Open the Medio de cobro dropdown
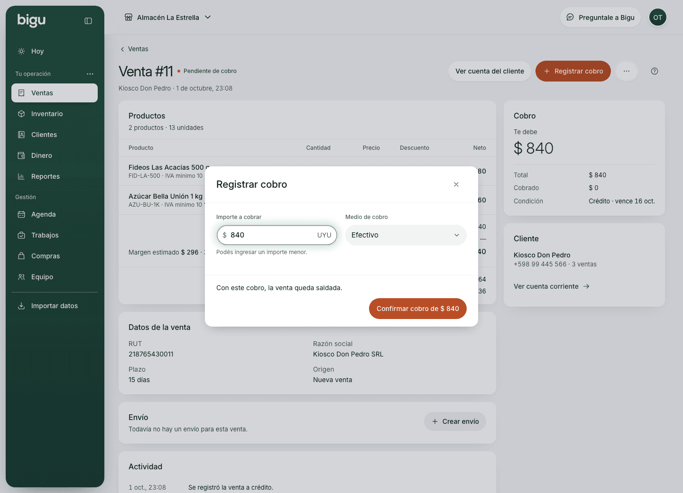683x493 pixels. click(406, 235)
